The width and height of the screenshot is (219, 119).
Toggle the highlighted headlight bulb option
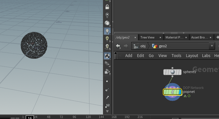[x=107, y=31]
